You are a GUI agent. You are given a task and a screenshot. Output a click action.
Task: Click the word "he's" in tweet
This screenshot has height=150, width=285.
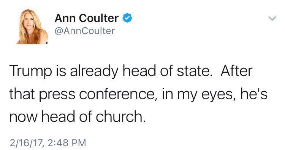click(254, 94)
